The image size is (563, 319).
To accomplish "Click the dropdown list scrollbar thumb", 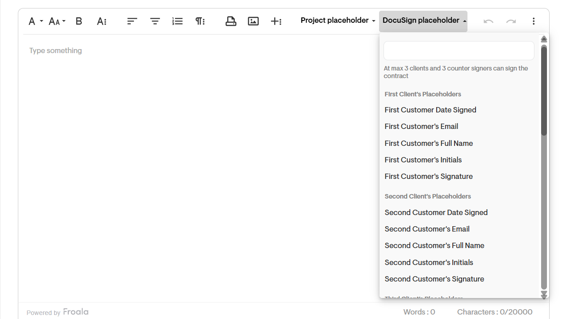I will [544, 90].
